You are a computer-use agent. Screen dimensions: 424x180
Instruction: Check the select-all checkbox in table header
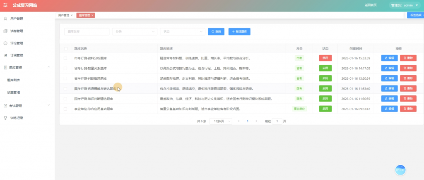[x=66, y=49]
